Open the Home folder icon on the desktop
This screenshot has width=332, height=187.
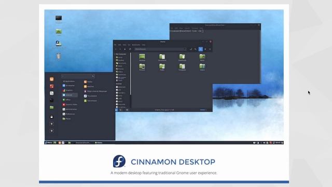coord(59,32)
